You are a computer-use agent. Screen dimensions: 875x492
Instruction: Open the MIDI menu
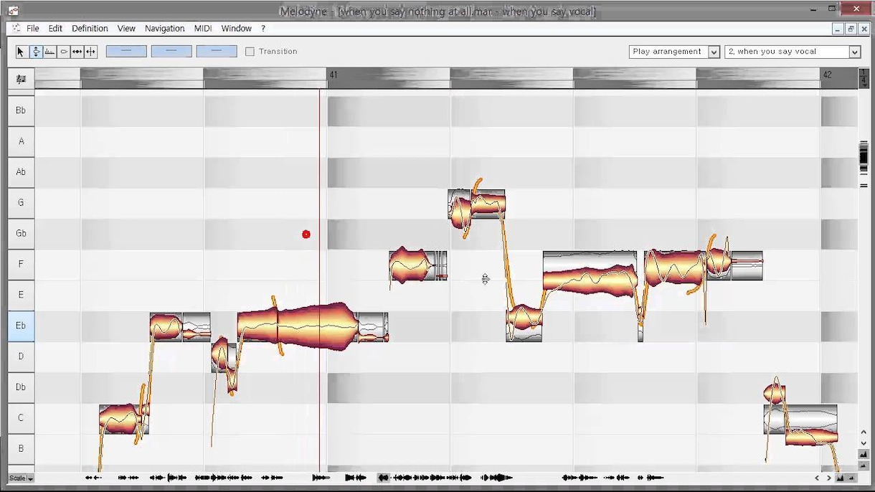(x=203, y=29)
